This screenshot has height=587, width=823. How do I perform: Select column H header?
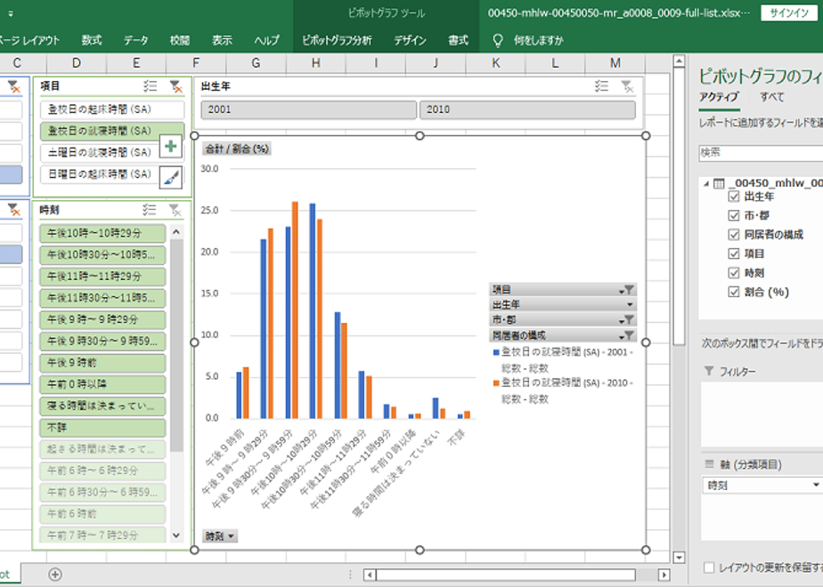click(x=316, y=63)
